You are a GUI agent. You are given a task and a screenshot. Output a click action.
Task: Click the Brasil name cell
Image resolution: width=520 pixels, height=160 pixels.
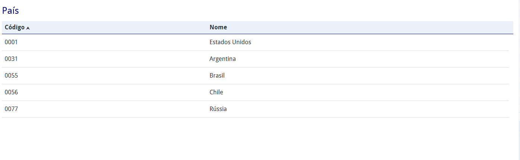[217, 76]
